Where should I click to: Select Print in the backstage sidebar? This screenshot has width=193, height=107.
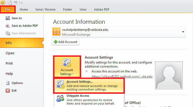(x=9, y=63)
